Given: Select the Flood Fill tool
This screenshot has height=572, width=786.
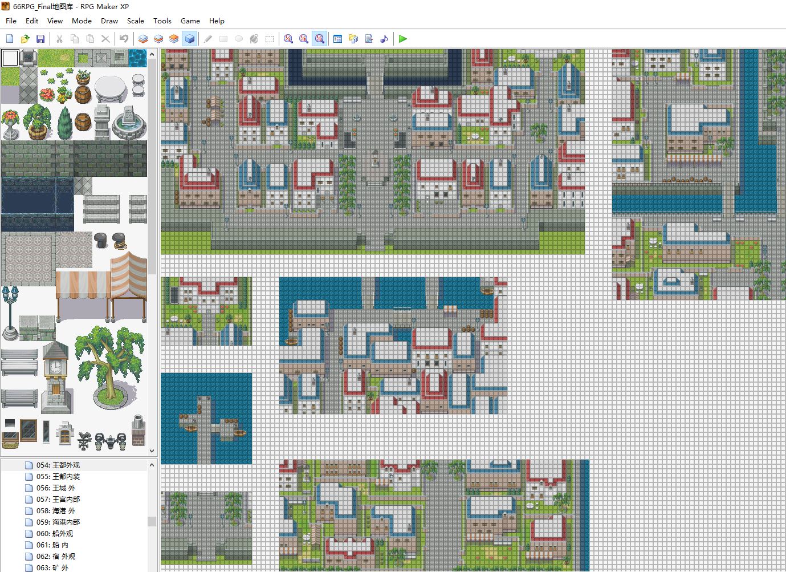Looking at the screenshot, I should tap(254, 39).
